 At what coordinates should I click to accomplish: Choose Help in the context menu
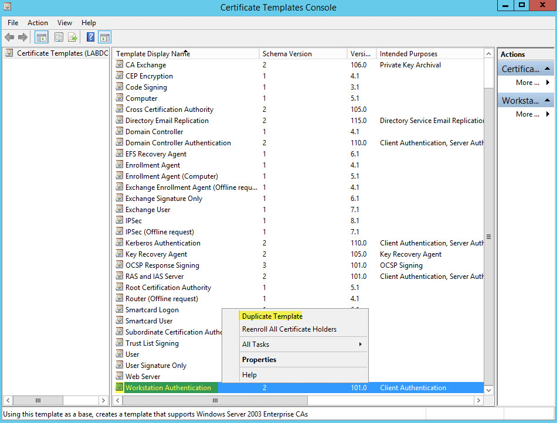point(249,375)
